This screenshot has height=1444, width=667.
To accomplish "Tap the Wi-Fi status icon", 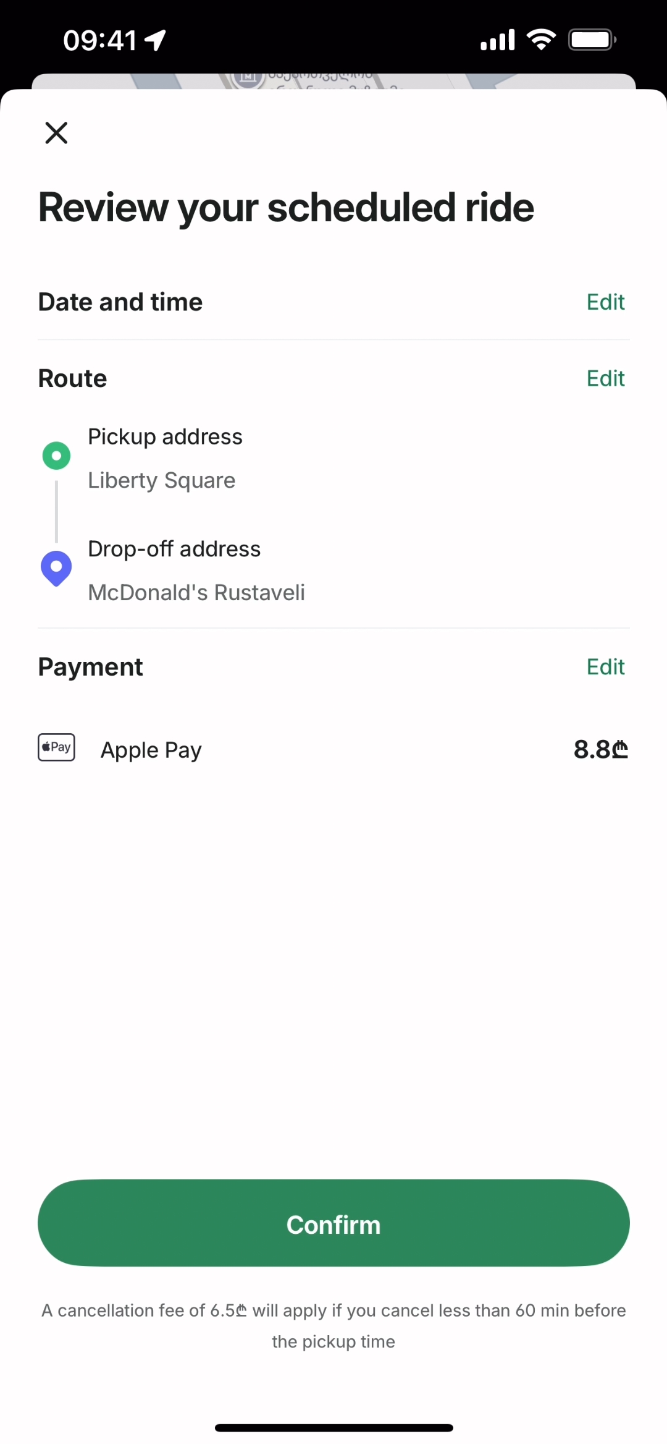I will point(541,40).
